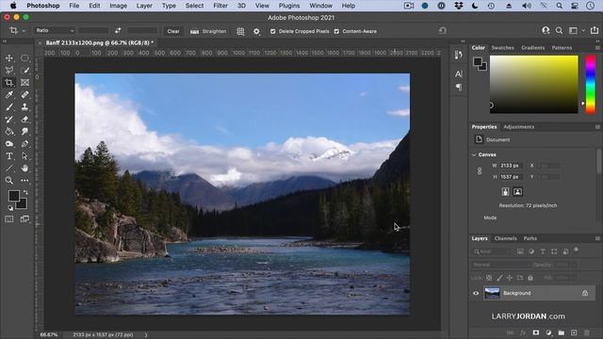Collapse the Canvas section

[x=474, y=154]
